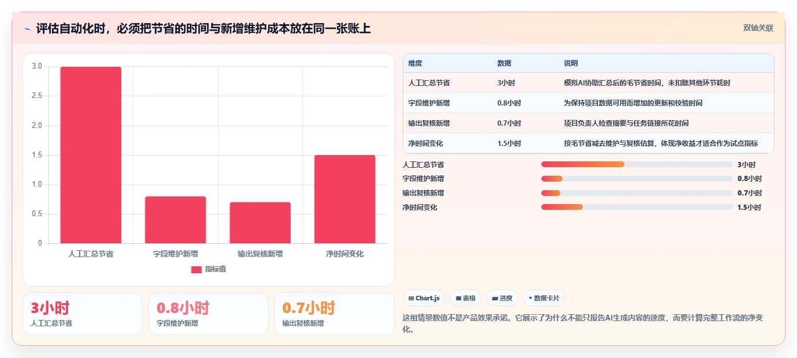The width and height of the screenshot is (797, 358).
Task: Click the 人工汇总节省 x-axis label
Action: [91, 254]
